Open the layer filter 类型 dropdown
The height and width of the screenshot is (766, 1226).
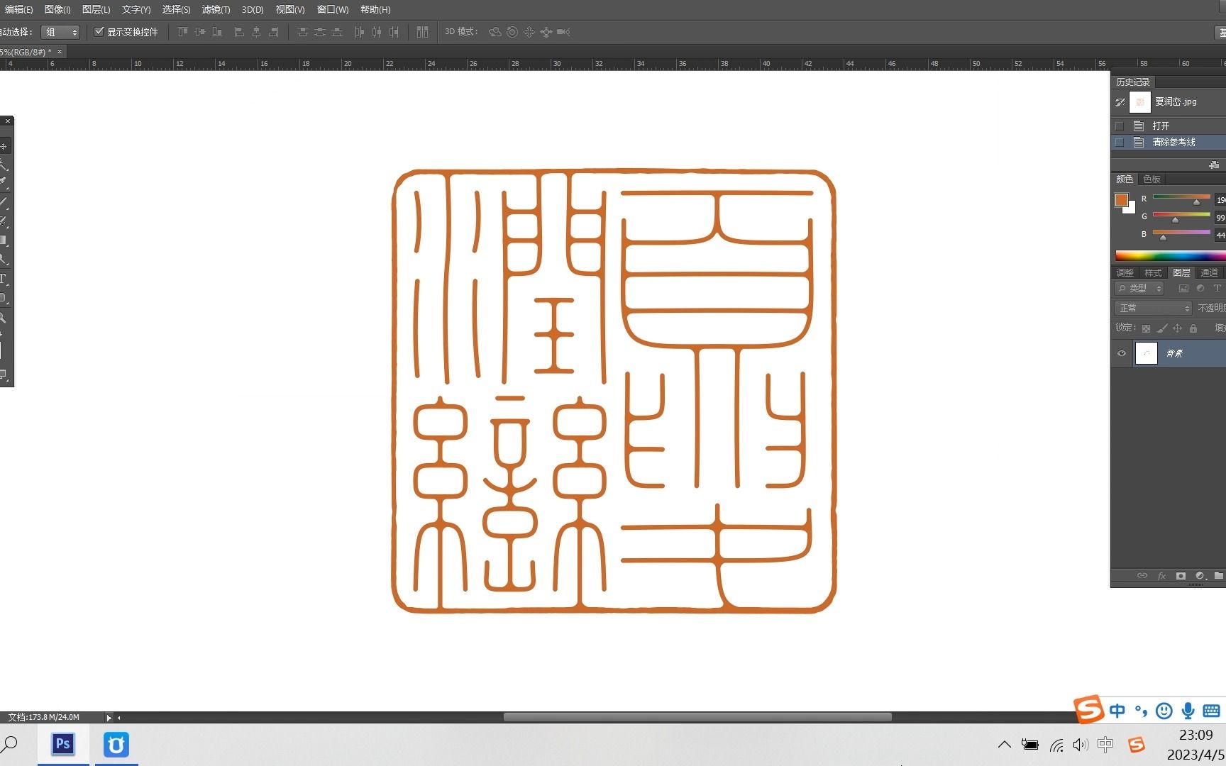pyautogui.click(x=1139, y=289)
